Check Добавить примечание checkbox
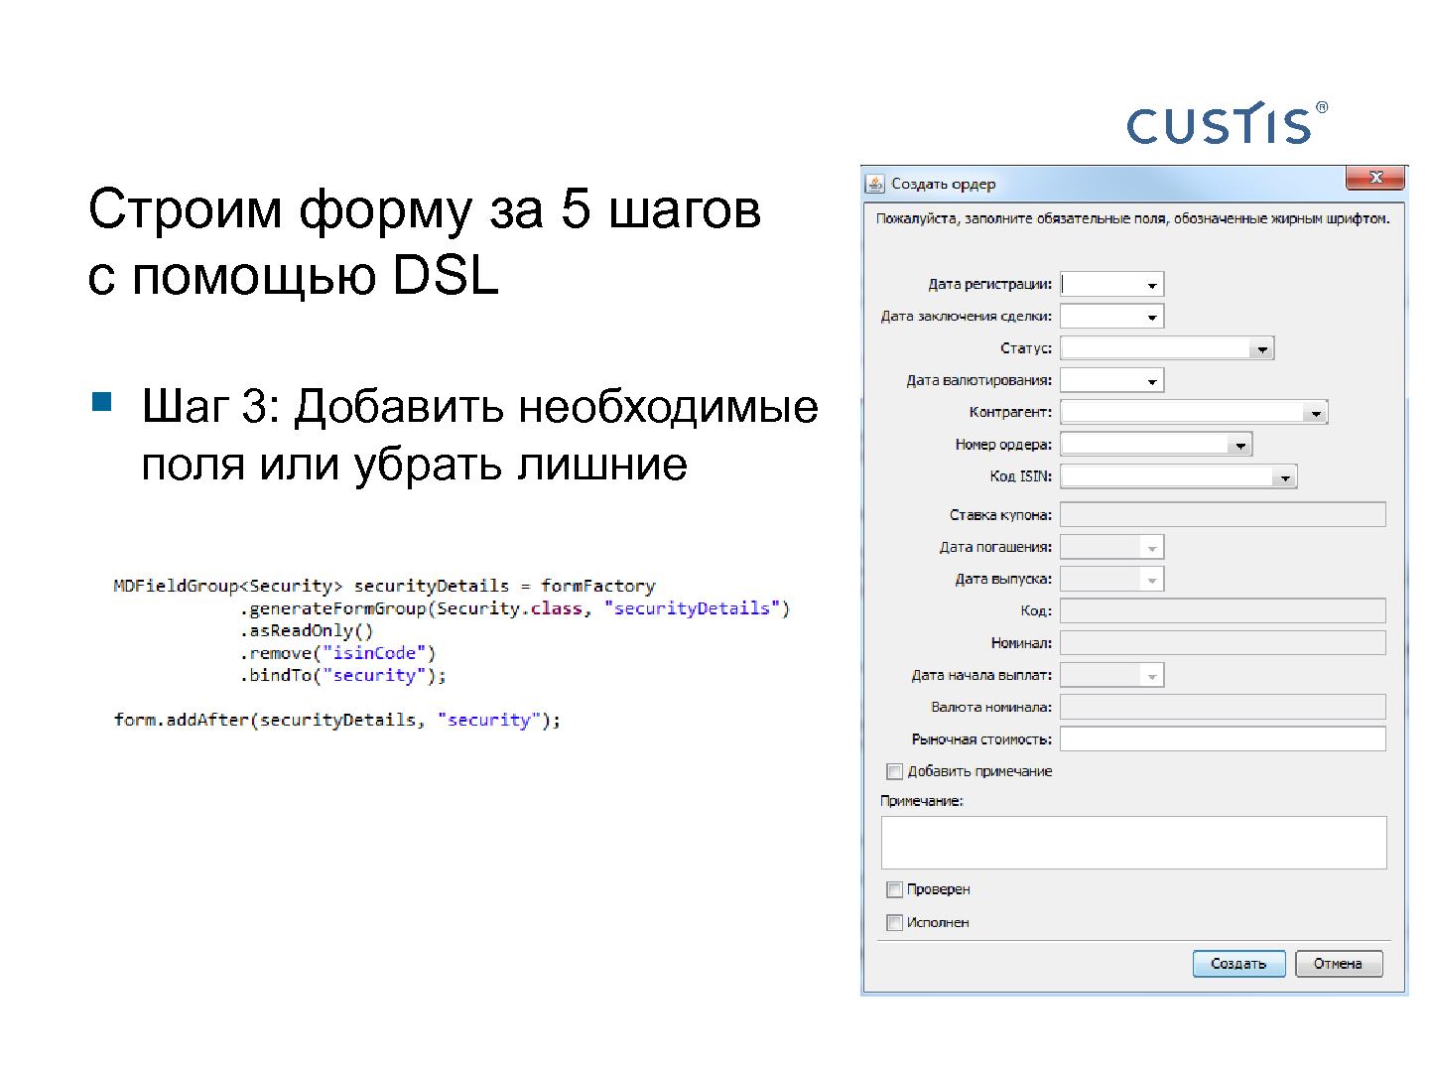 click(894, 771)
